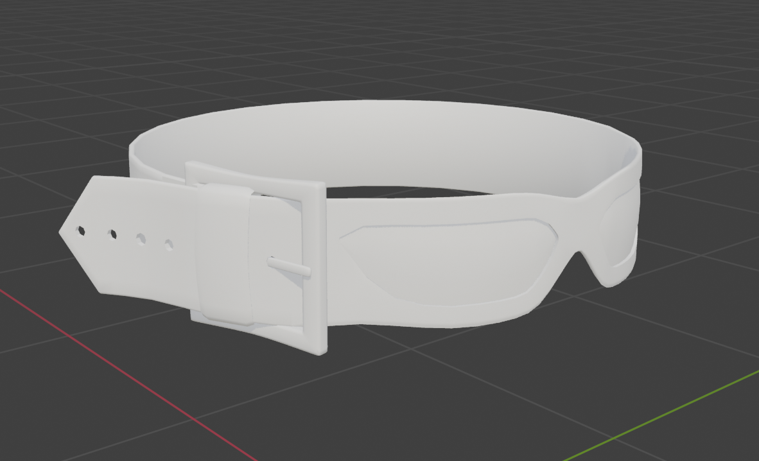Image resolution: width=759 pixels, height=461 pixels.
Task: Click the third hole from the strap tip
Action: pos(141,239)
